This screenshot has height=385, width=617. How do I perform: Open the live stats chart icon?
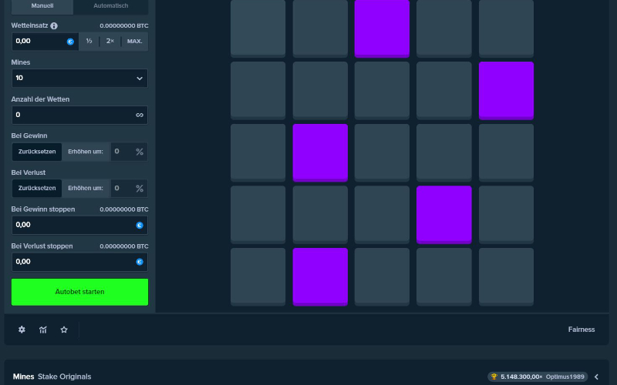coord(43,330)
